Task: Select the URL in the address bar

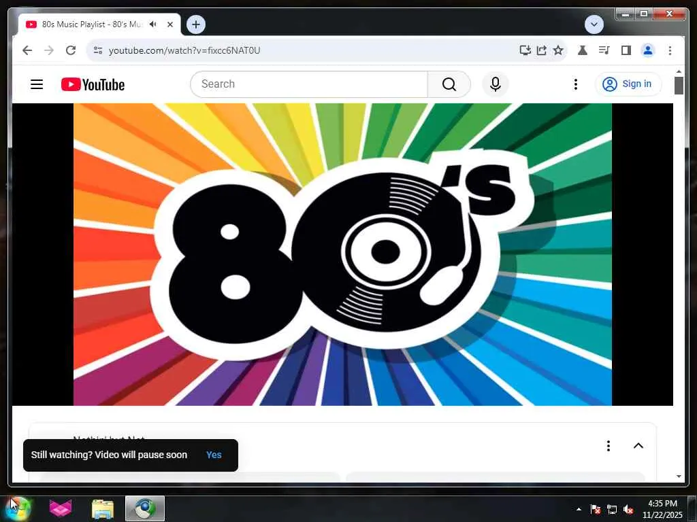Action: pyautogui.click(x=184, y=50)
